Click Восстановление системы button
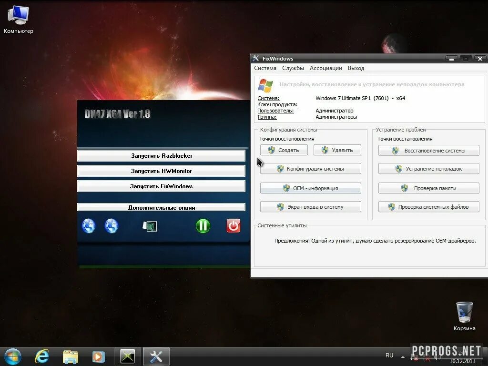The height and width of the screenshot is (366, 488). (x=428, y=150)
